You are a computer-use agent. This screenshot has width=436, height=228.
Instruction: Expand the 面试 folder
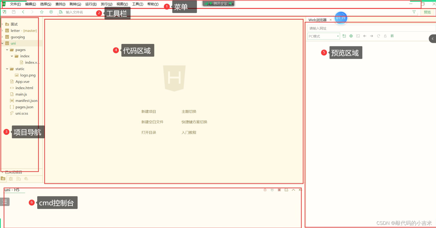[x=2, y=24]
